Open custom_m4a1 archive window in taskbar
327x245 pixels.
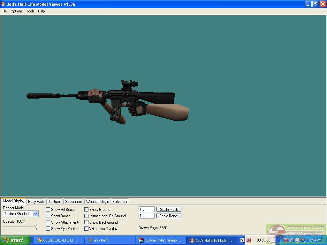pos(160,240)
